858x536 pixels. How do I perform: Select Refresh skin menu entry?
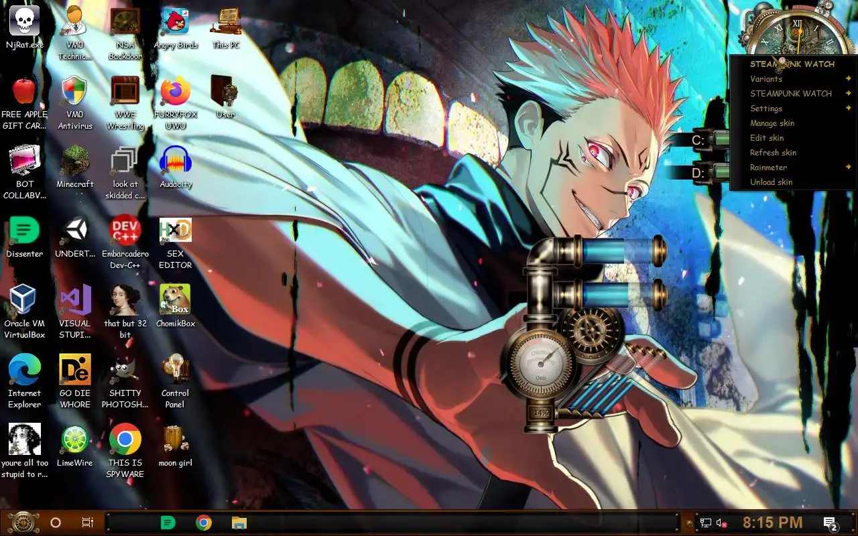tap(793, 152)
